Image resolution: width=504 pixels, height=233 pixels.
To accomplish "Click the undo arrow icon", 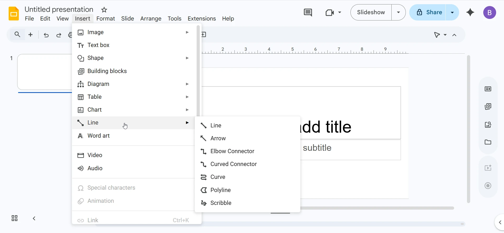I will tap(46, 35).
